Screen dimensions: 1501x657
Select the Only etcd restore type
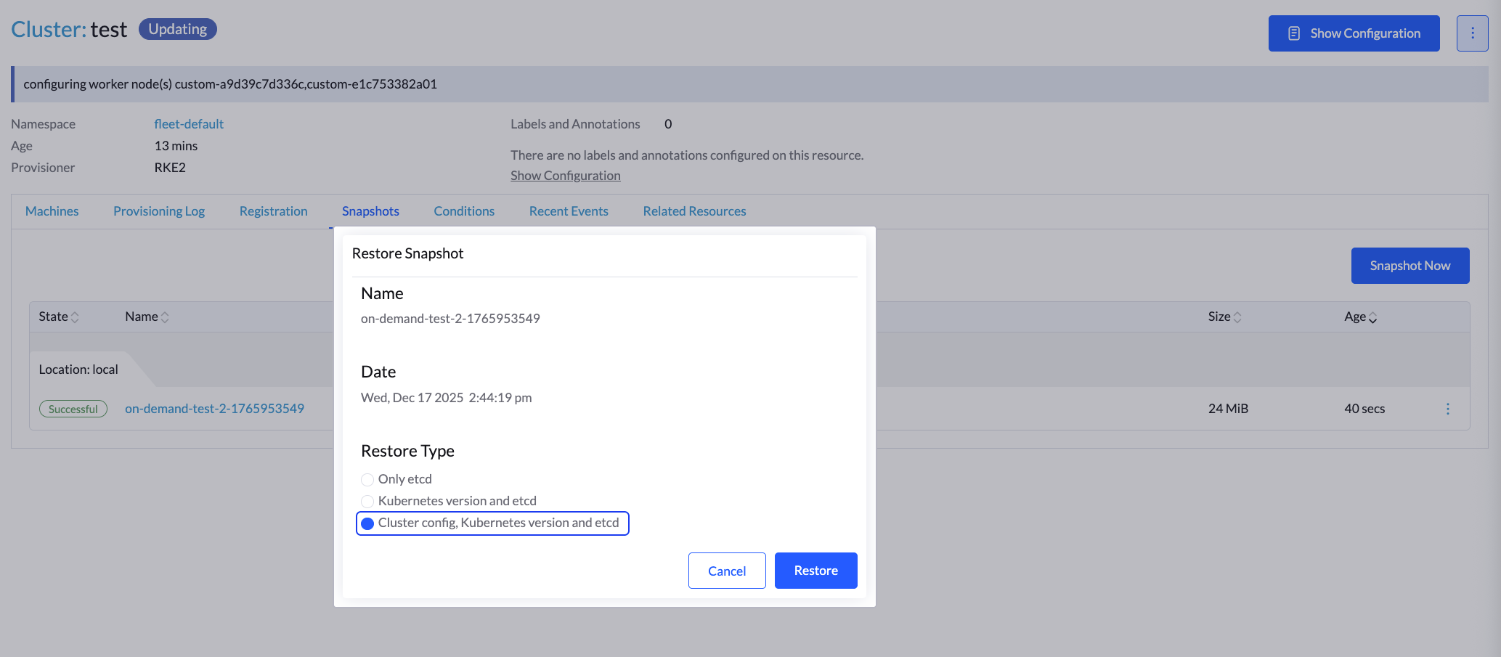point(367,480)
